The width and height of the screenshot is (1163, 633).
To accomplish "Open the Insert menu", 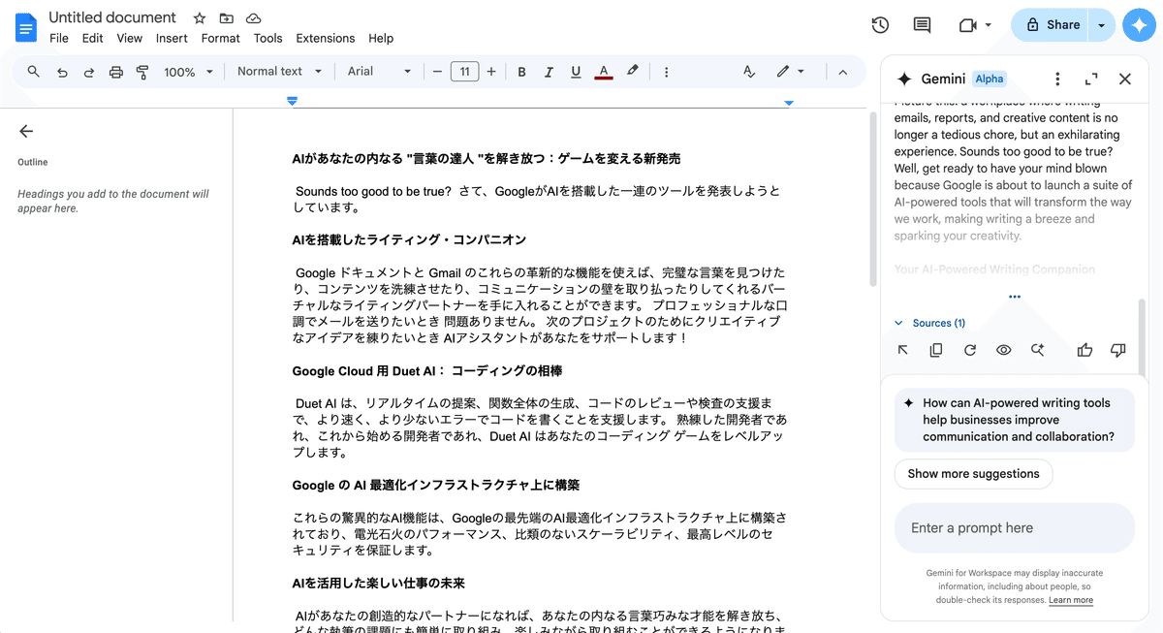I will click(x=172, y=39).
